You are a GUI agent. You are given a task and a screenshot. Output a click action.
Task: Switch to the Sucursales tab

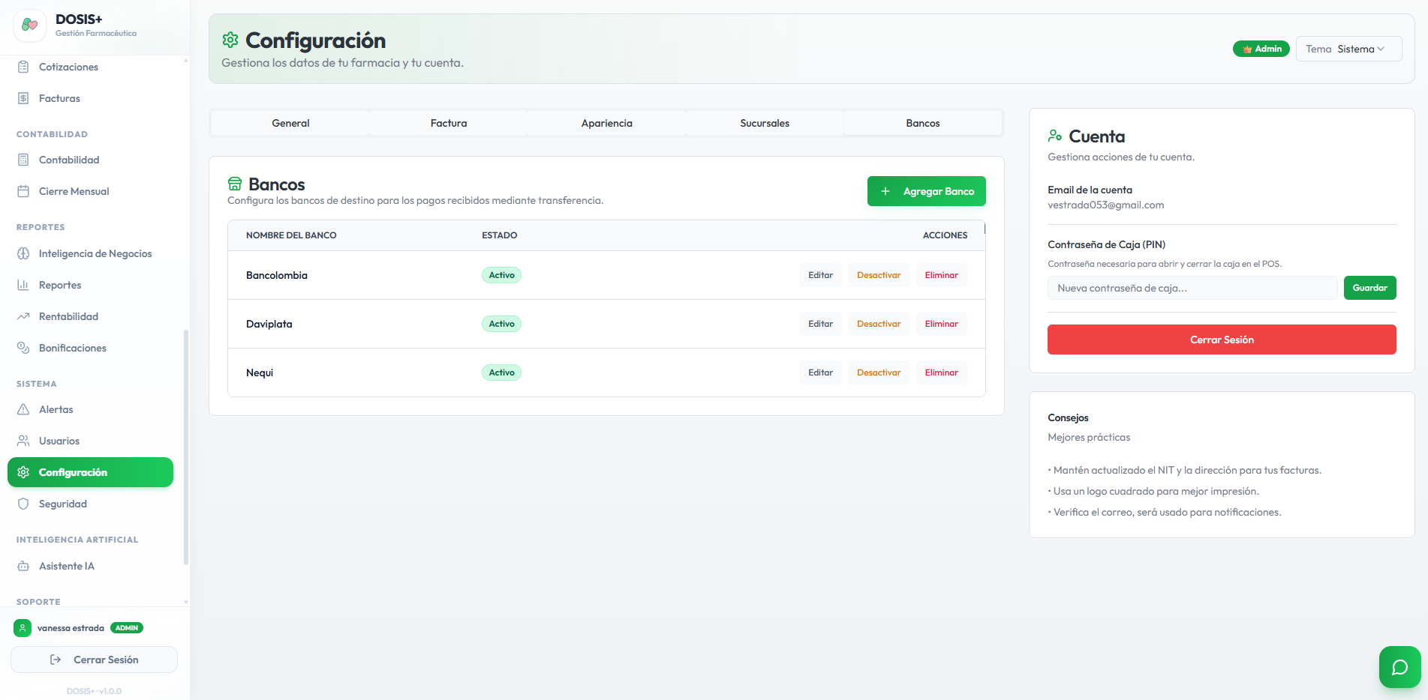tap(765, 123)
